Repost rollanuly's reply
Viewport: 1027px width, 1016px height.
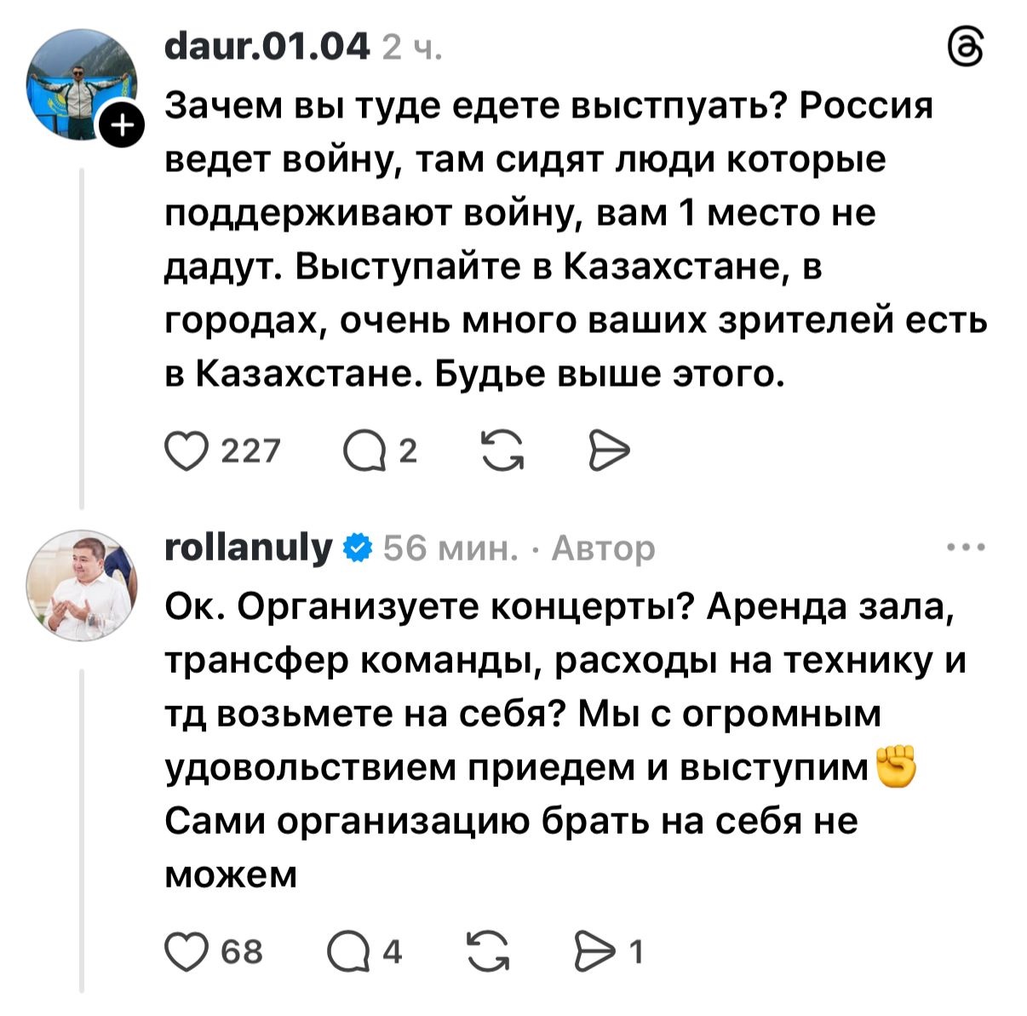(490, 950)
